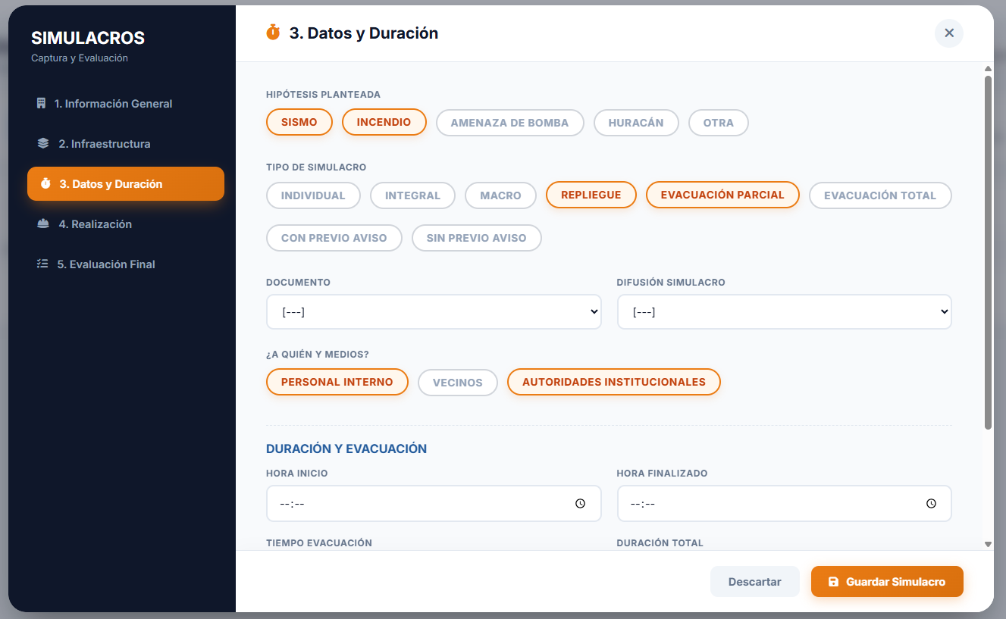Click the scrollbar up arrow

(988, 68)
